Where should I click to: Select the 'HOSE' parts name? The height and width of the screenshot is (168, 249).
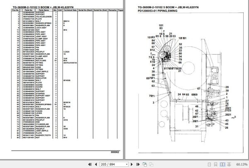pos(39,67)
